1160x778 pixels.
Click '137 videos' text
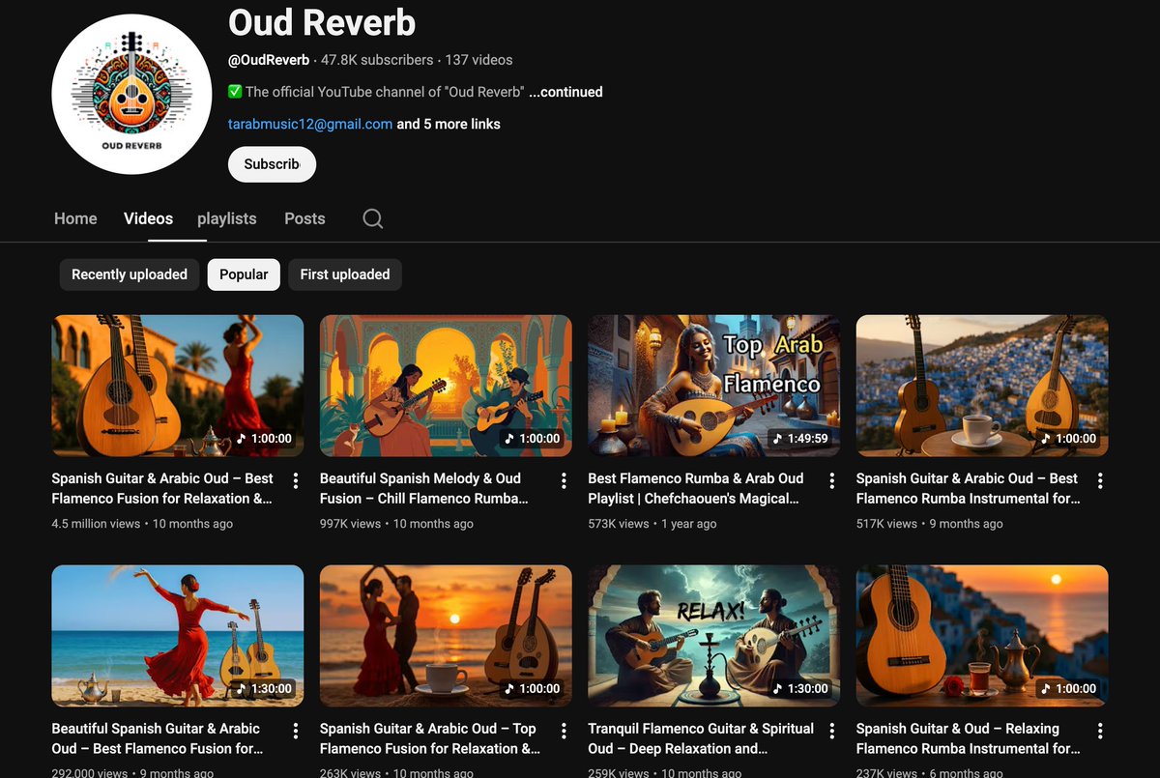coord(478,60)
